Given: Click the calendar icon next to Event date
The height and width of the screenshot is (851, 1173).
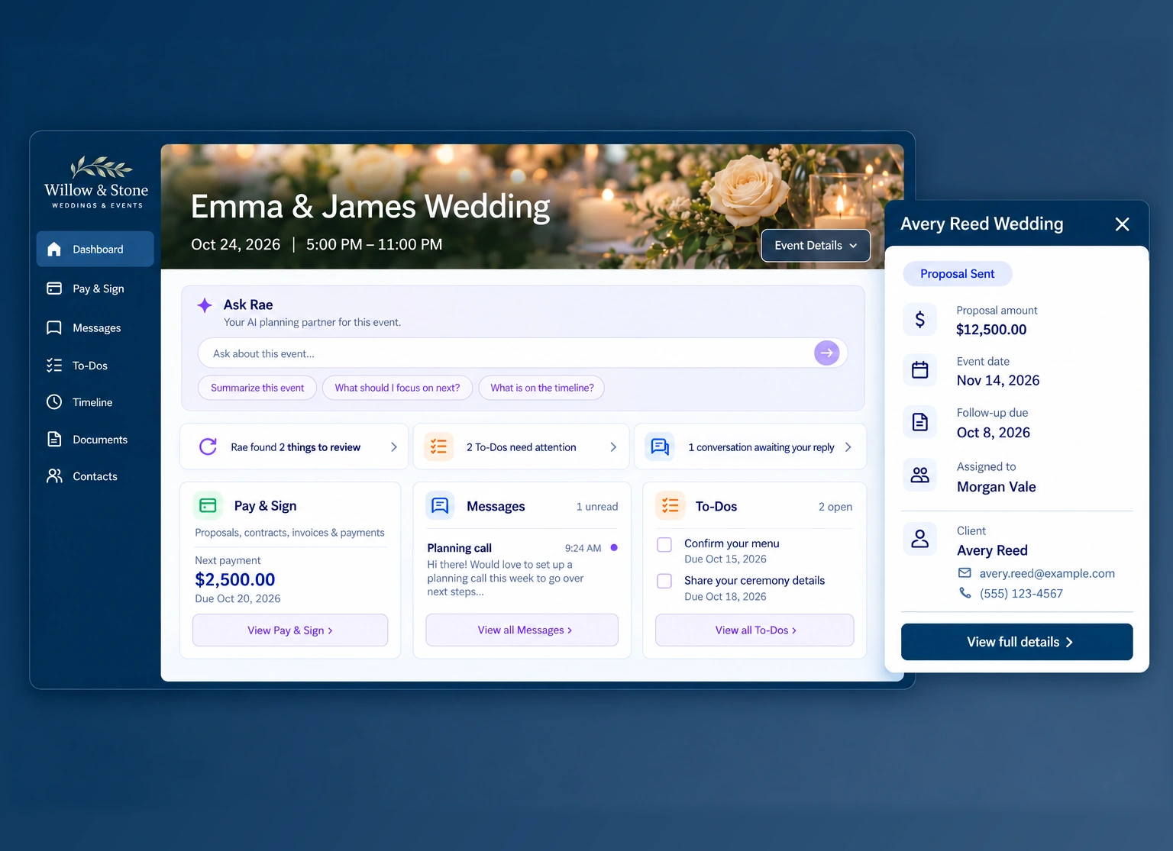Looking at the screenshot, I should (x=920, y=370).
